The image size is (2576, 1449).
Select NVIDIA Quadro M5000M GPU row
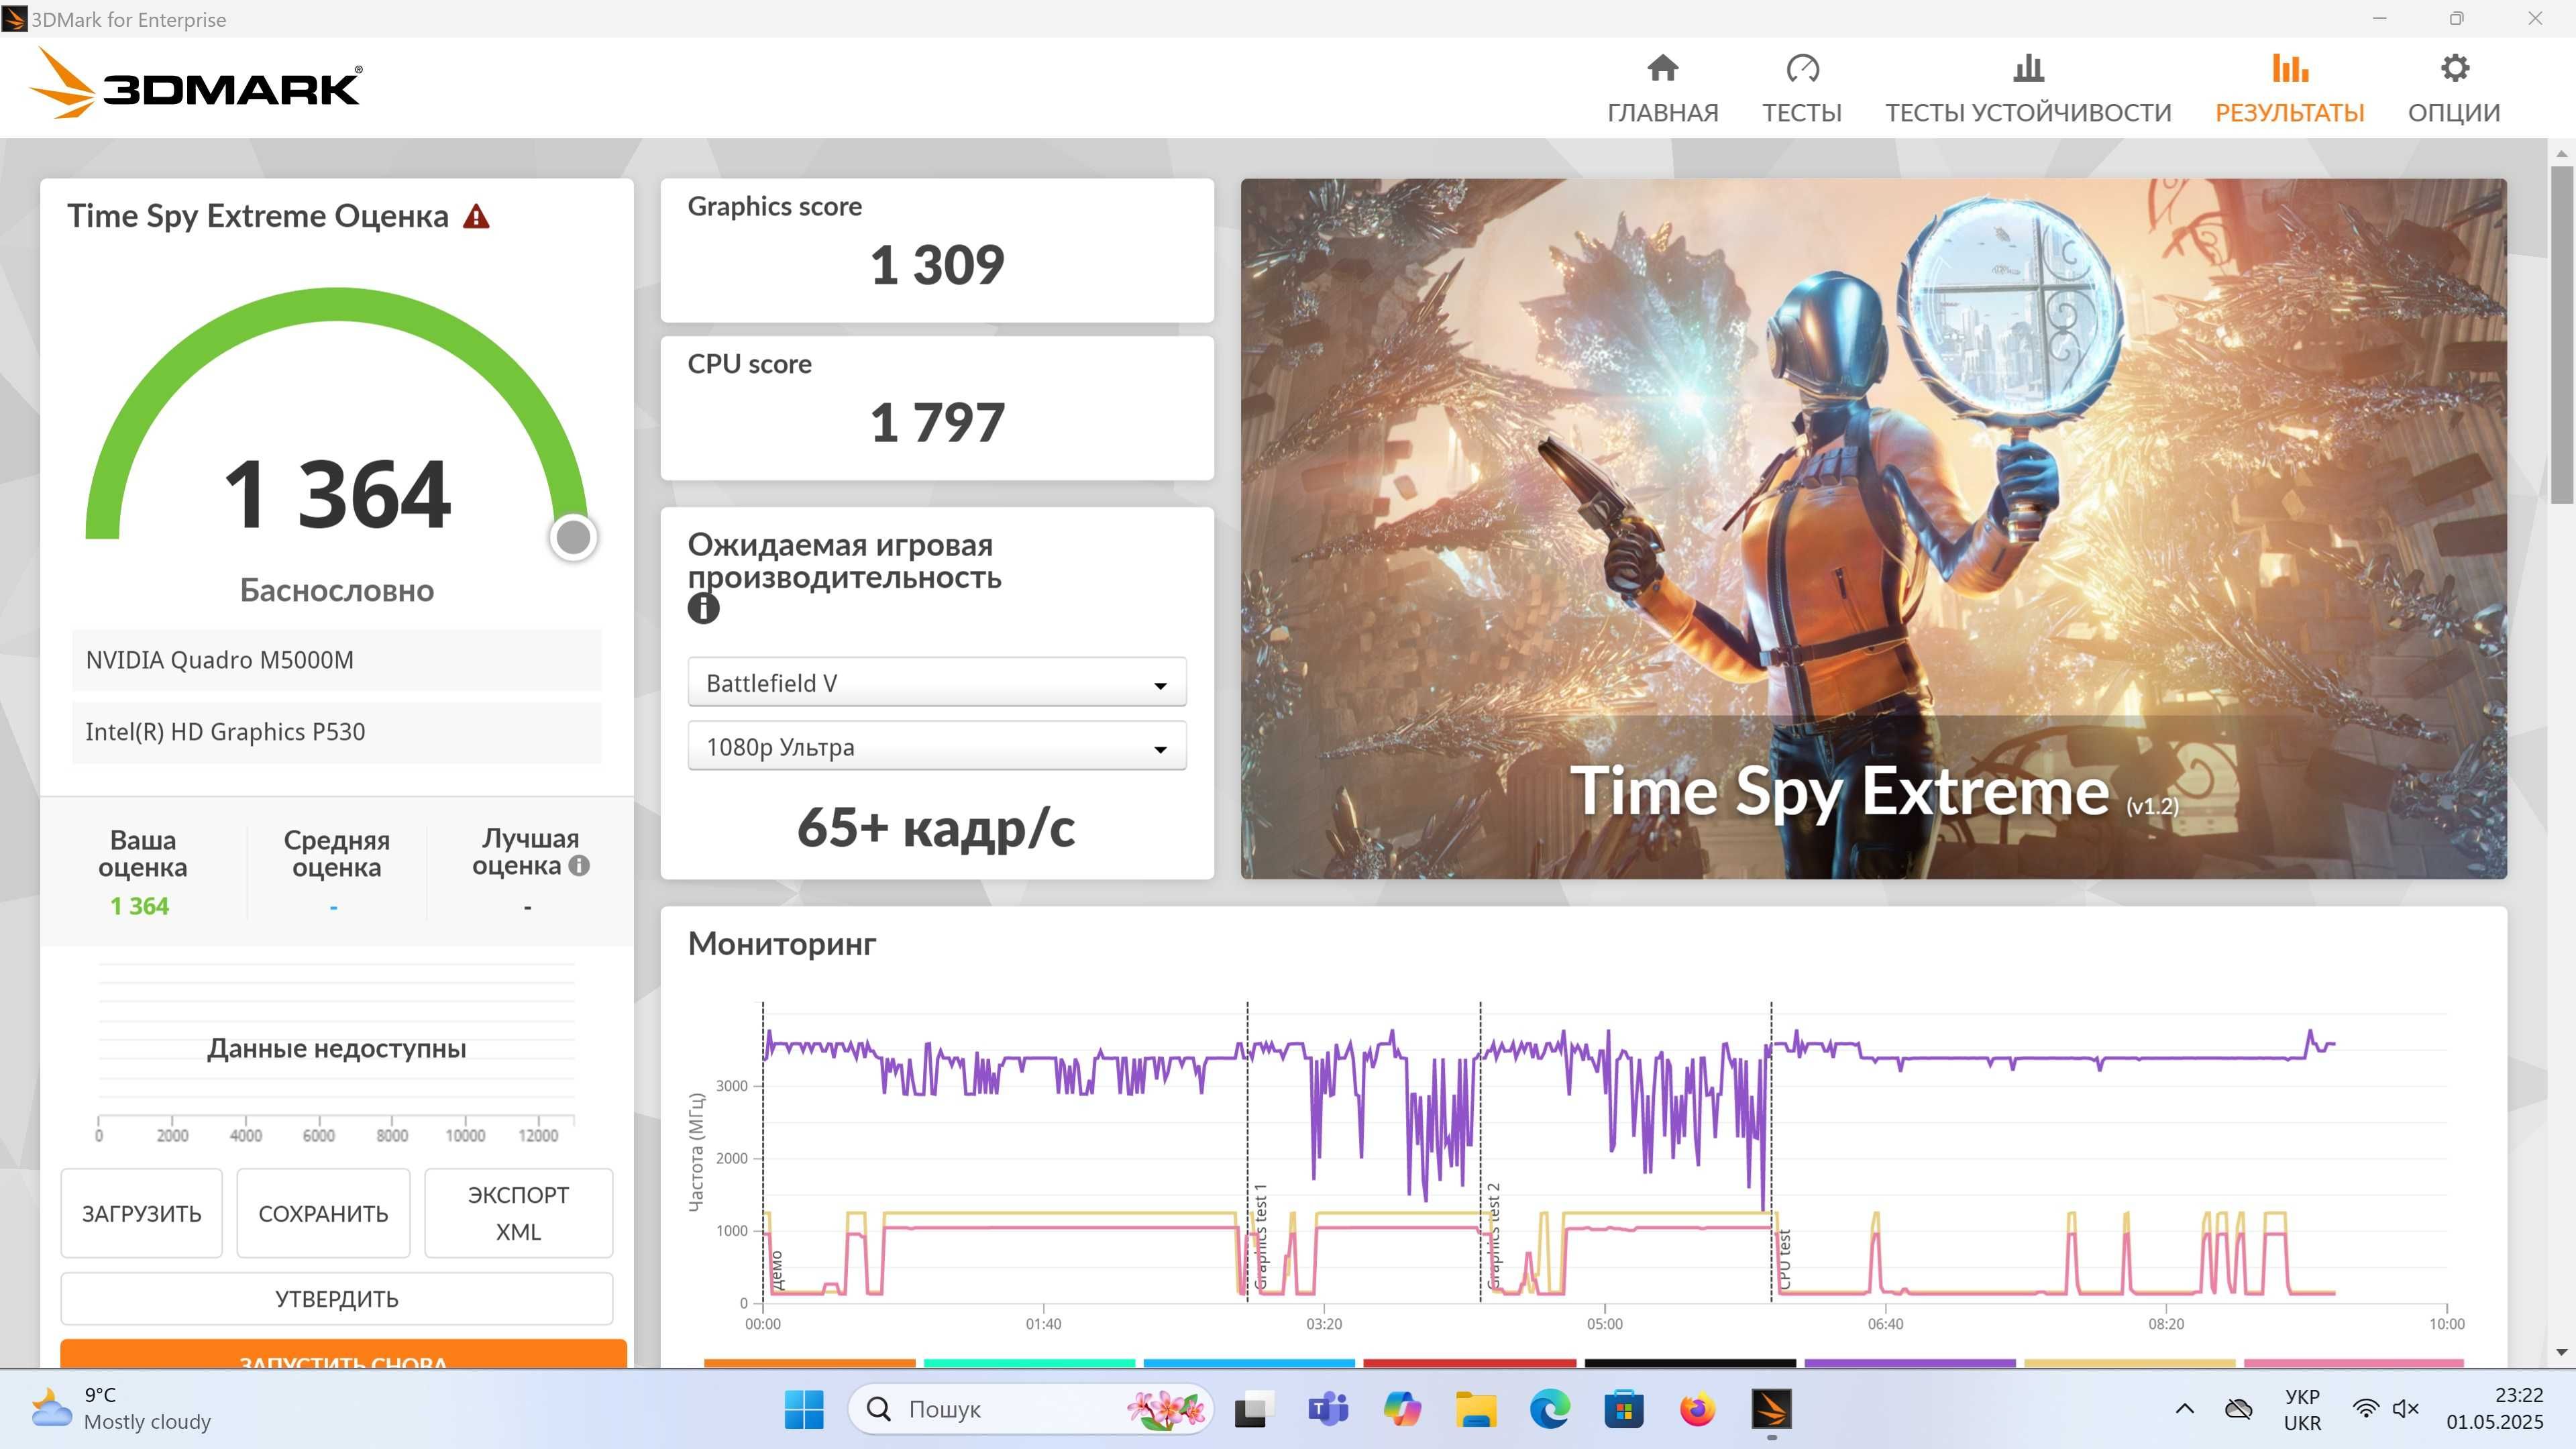pyautogui.click(x=336, y=660)
